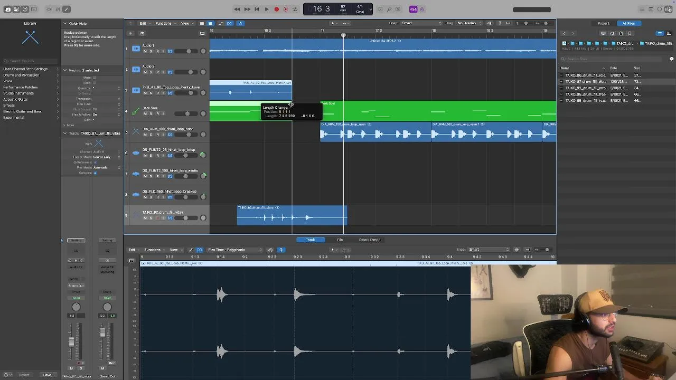Toggle input monitoring on RKU_AJ_90_Top_Loop track
The image size is (676, 380).
coord(163,93)
